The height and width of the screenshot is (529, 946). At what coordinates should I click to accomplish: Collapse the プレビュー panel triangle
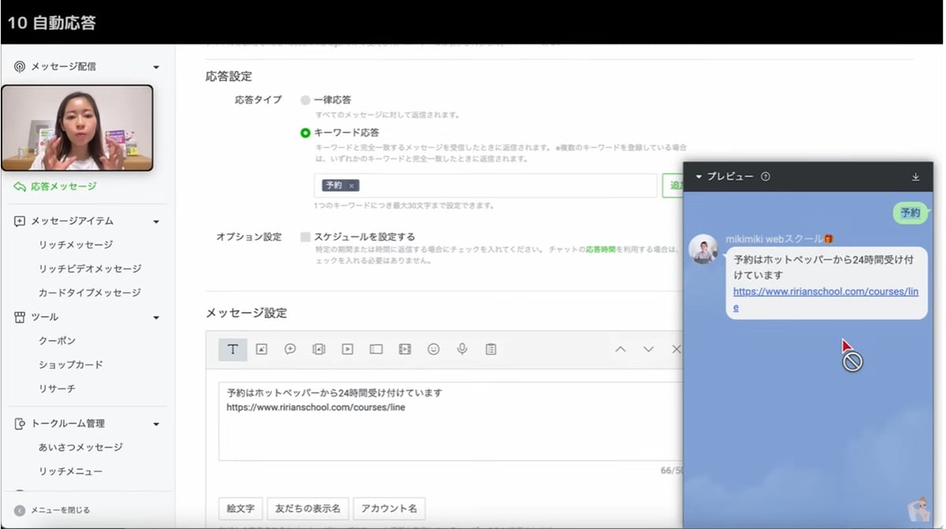coord(698,177)
